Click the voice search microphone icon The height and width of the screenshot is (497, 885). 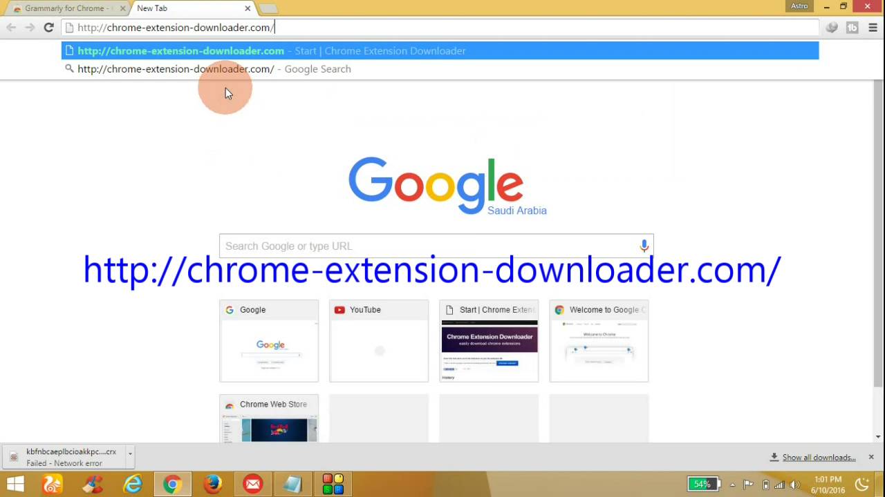[x=644, y=245]
